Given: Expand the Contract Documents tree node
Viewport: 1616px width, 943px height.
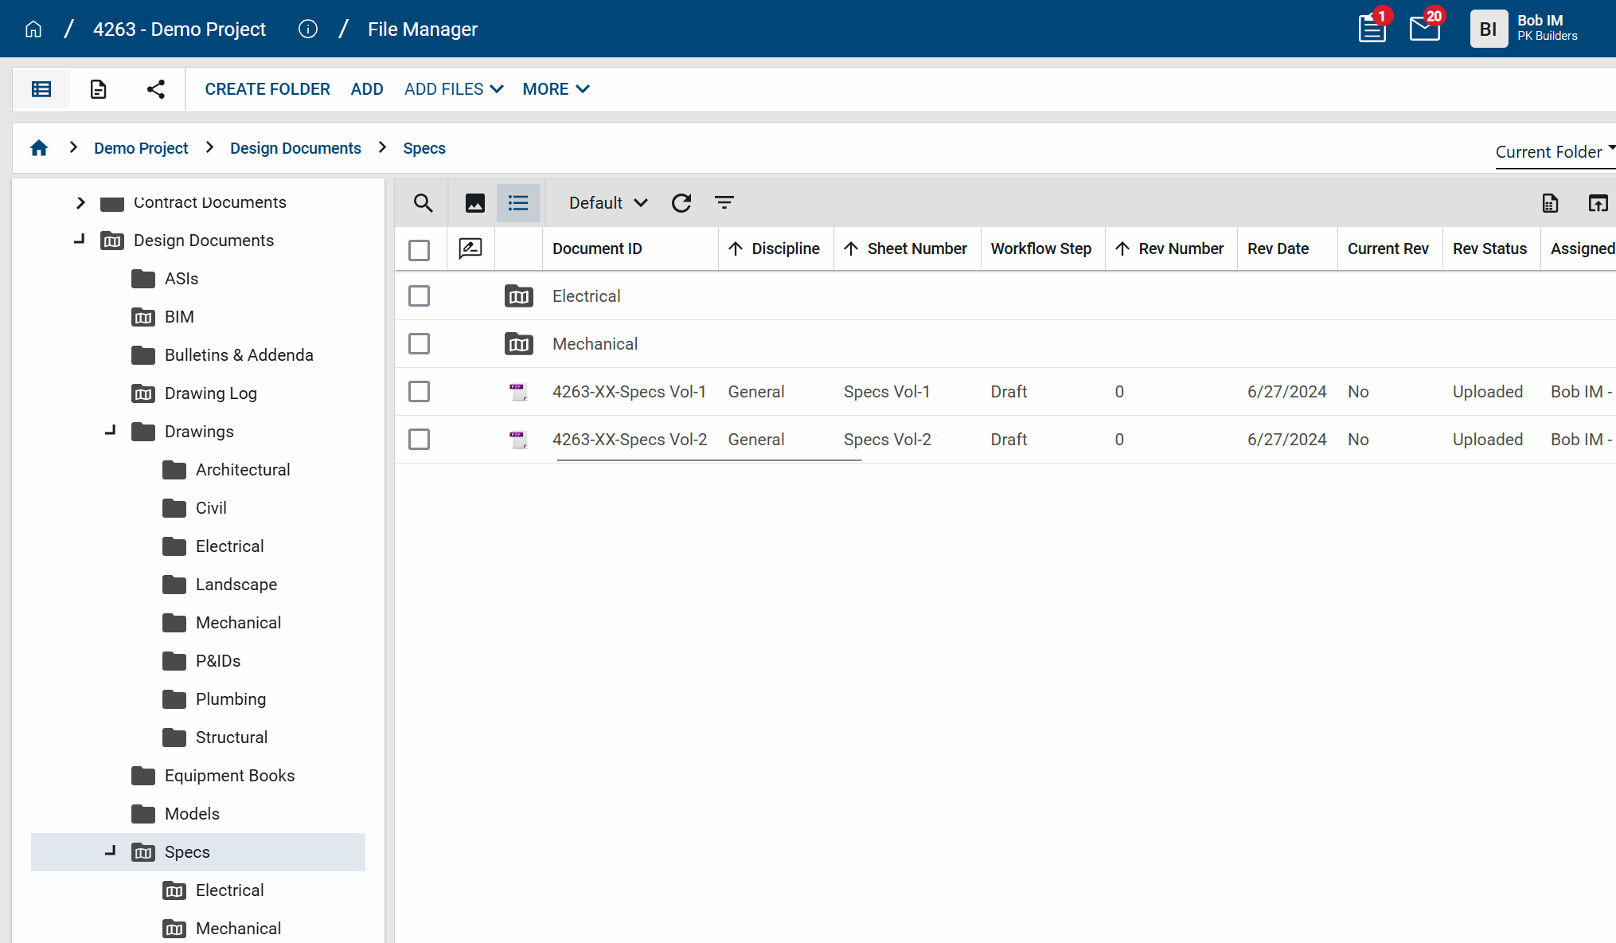Looking at the screenshot, I should (80, 202).
